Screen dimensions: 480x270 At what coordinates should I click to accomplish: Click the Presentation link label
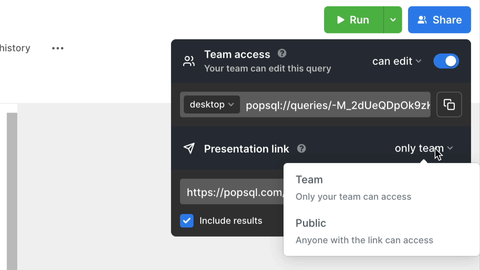246,149
